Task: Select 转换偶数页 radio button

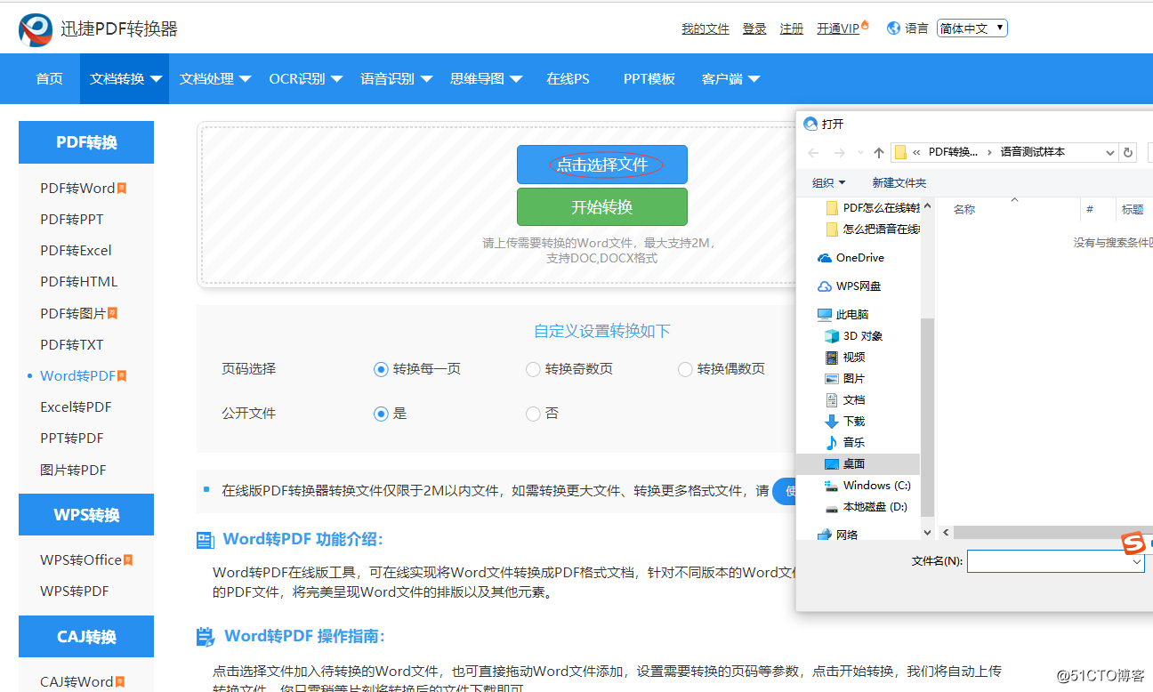Action: [685, 369]
